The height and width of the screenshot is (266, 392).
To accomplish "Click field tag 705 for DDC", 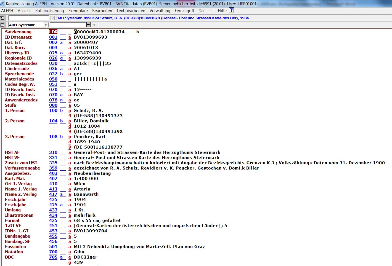I will coord(53,257).
